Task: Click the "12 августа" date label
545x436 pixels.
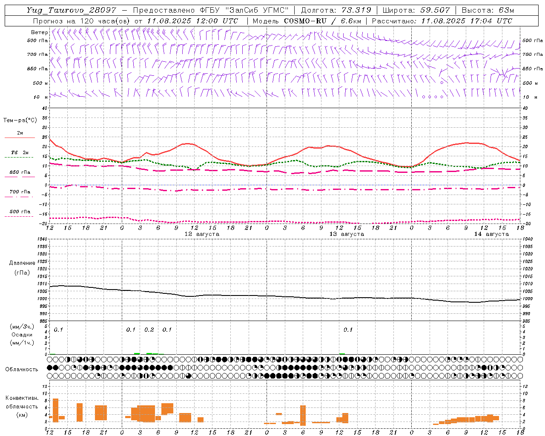Action: click(x=202, y=234)
